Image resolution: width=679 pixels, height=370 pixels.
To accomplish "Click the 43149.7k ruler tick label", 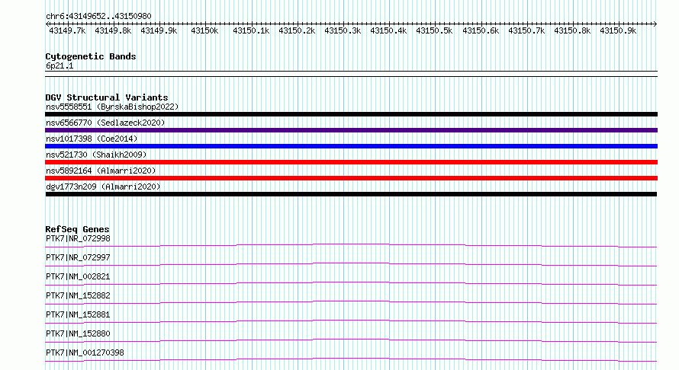I will pos(67,30).
